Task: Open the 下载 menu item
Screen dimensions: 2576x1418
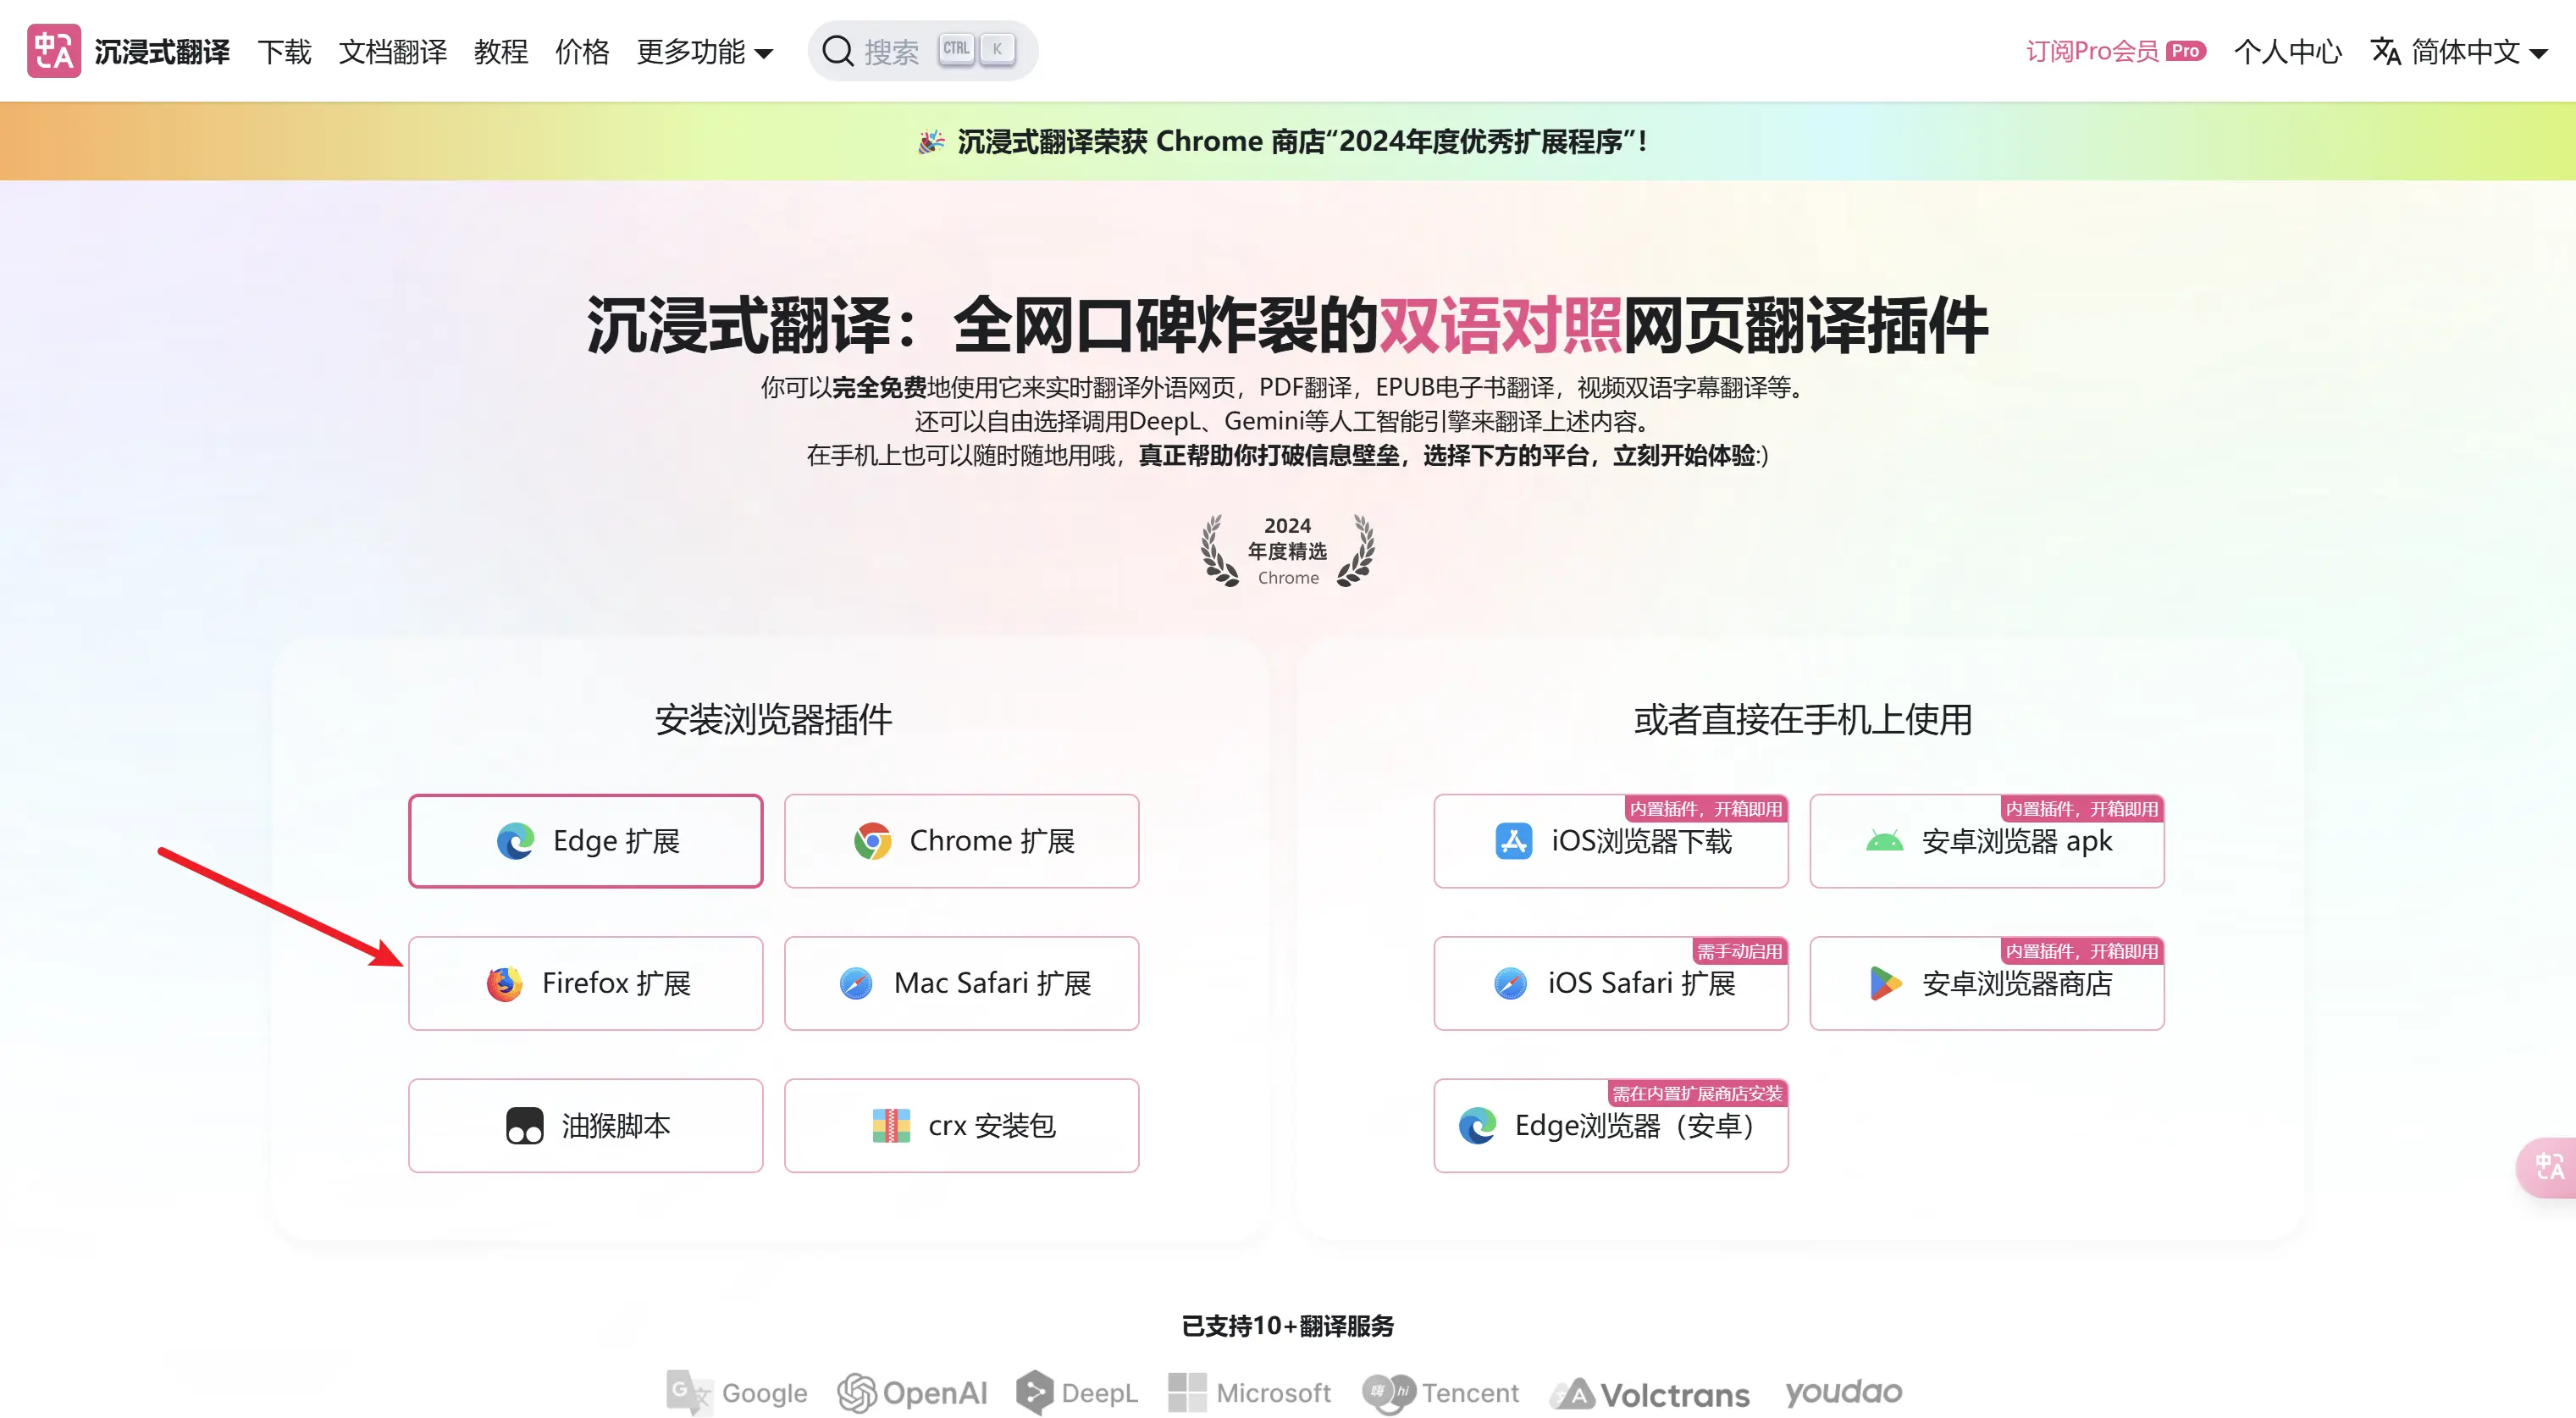Action: [x=284, y=51]
